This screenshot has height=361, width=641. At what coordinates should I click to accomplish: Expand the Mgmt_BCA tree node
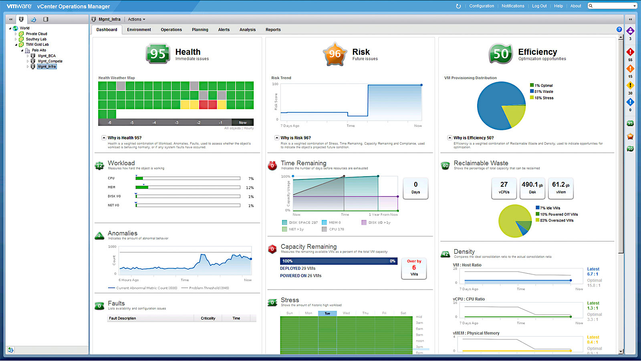pyautogui.click(x=28, y=56)
